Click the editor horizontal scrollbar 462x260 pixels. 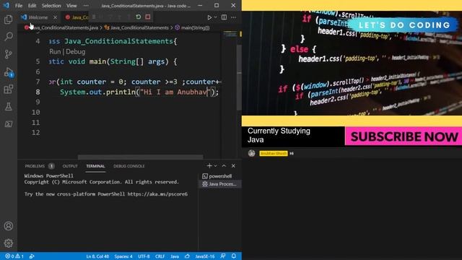140,157
